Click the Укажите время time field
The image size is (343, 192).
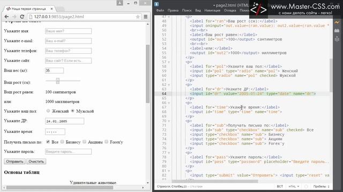(55, 132)
